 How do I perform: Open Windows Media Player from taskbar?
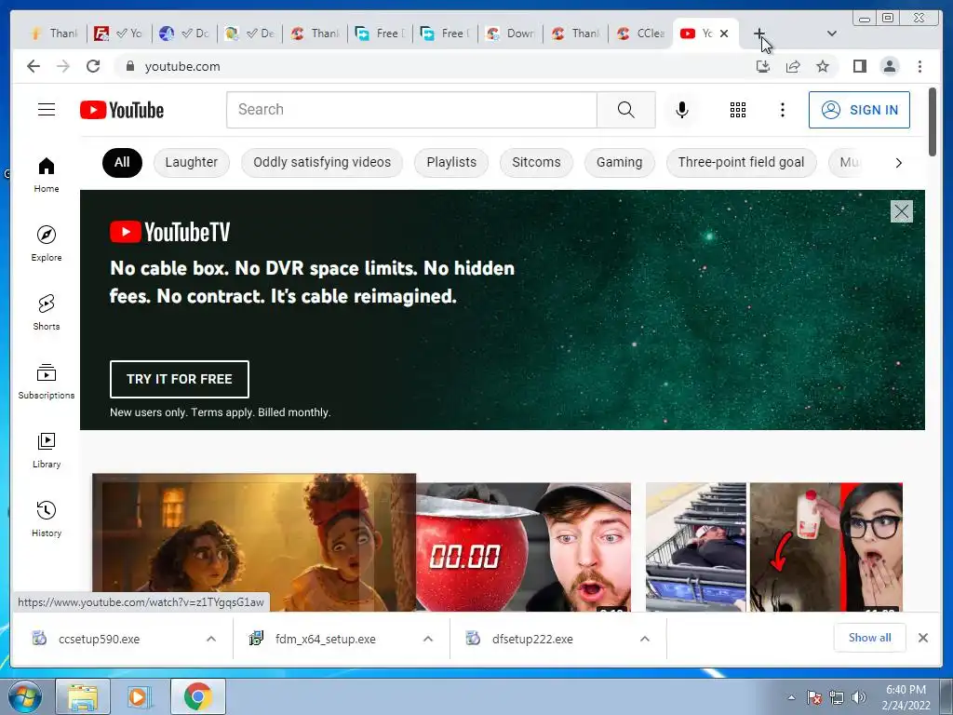139,696
